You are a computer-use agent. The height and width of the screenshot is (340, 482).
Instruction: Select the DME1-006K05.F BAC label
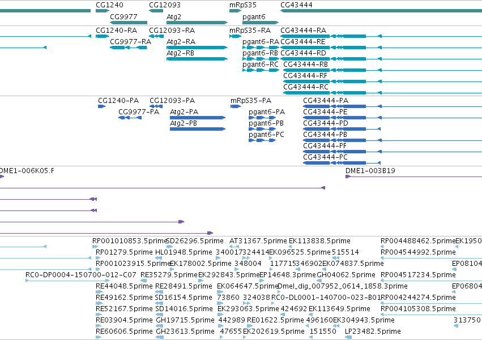point(27,171)
